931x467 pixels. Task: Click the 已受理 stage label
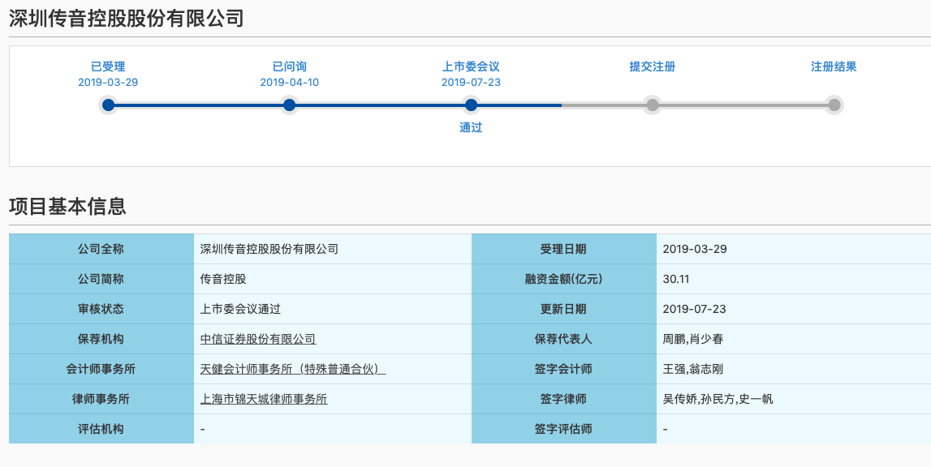(108, 66)
